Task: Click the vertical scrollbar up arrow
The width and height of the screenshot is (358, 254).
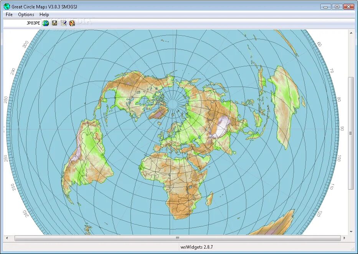Action: click(x=351, y=33)
